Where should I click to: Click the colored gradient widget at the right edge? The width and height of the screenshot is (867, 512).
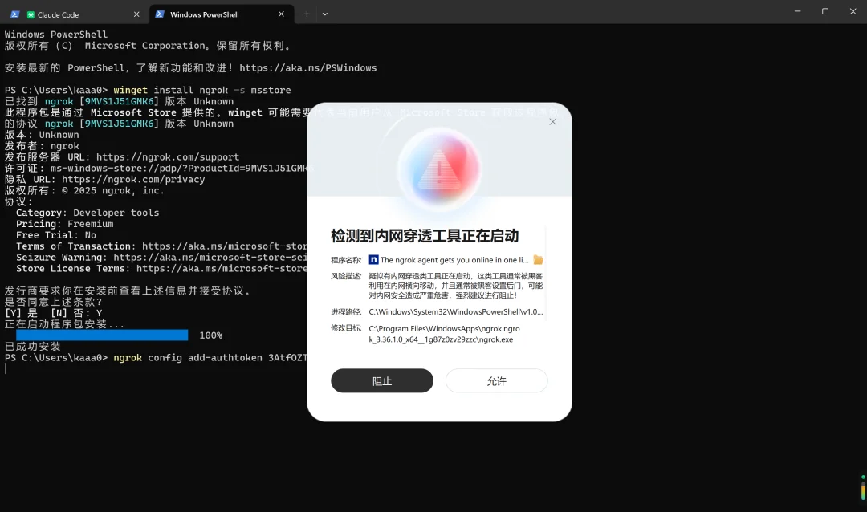tap(862, 490)
